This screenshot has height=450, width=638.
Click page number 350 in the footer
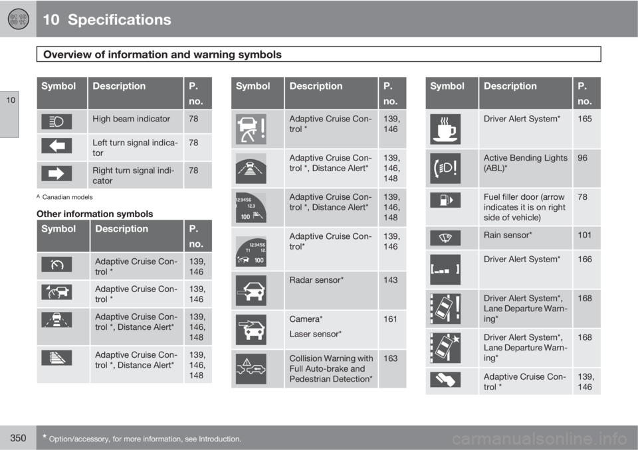[18, 438]
